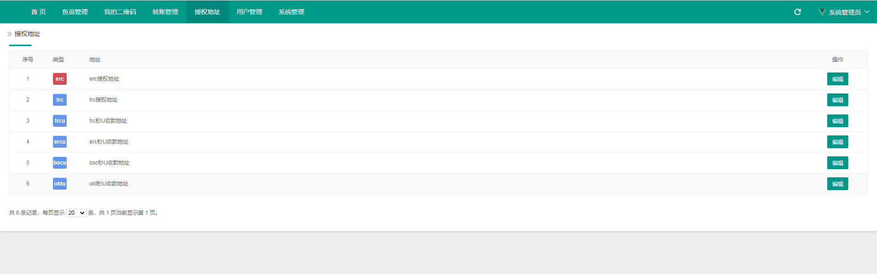The height and width of the screenshot is (274, 877).
Task: Go to 首页 menu item
Action: click(38, 12)
